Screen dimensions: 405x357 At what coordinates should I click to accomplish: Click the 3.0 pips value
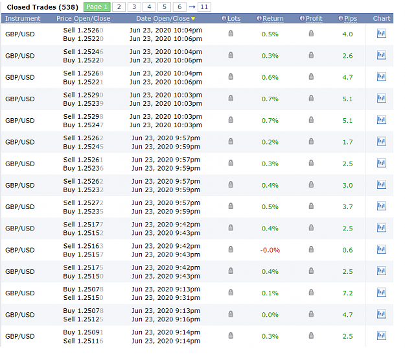[x=347, y=185]
